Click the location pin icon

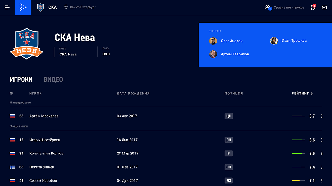click(x=66, y=7)
